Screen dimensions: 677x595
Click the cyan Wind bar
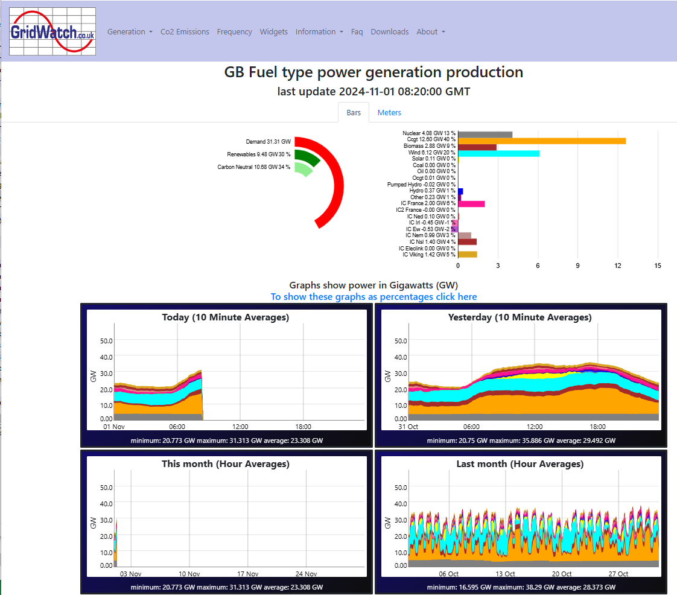(x=498, y=154)
